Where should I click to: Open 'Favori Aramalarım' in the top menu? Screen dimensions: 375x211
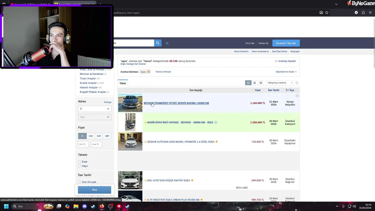click(260, 52)
